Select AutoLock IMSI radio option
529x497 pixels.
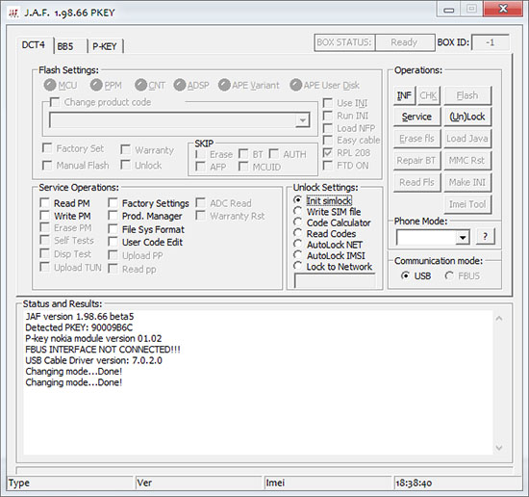297,255
